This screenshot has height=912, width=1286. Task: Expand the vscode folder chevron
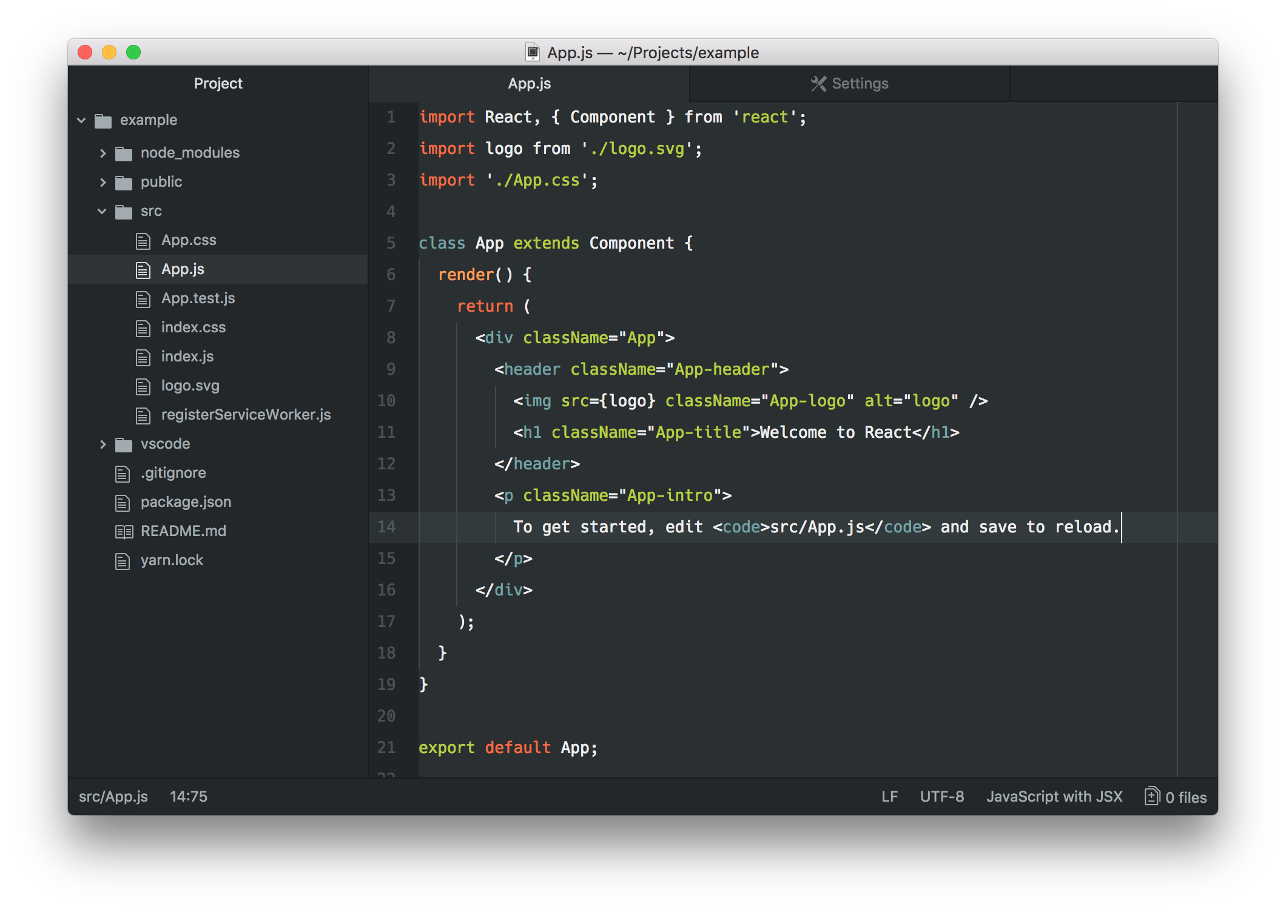(x=103, y=444)
